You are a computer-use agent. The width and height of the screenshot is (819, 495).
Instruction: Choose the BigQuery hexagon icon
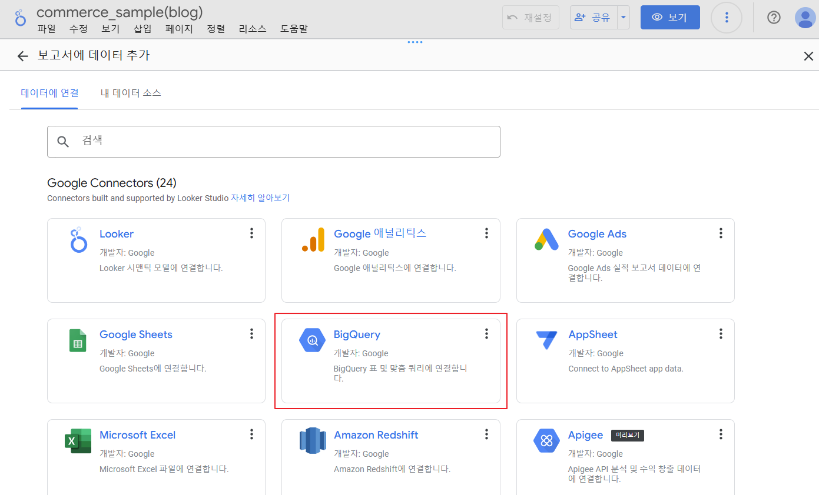click(x=312, y=340)
